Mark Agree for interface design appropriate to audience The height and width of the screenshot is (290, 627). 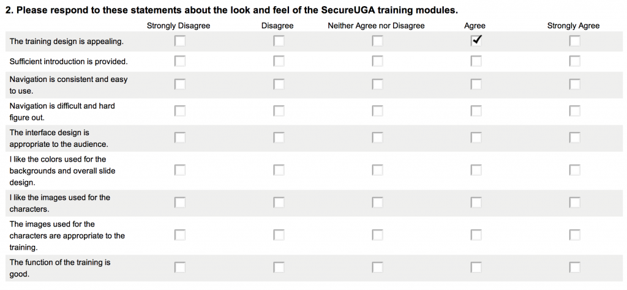tap(476, 138)
